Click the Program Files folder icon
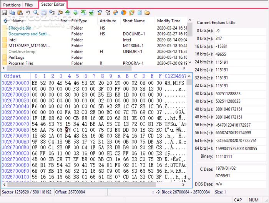This screenshot has height=203, width=269. click(x=5, y=63)
